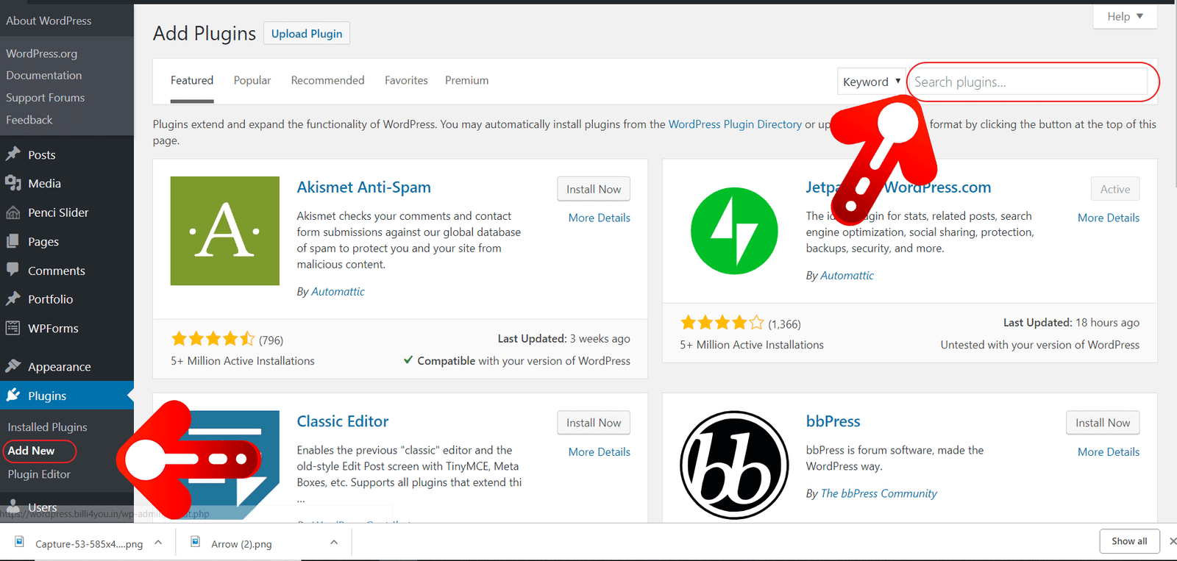Image resolution: width=1177 pixels, height=561 pixels.
Task: Switch to the Recommended tab
Action: 327,80
